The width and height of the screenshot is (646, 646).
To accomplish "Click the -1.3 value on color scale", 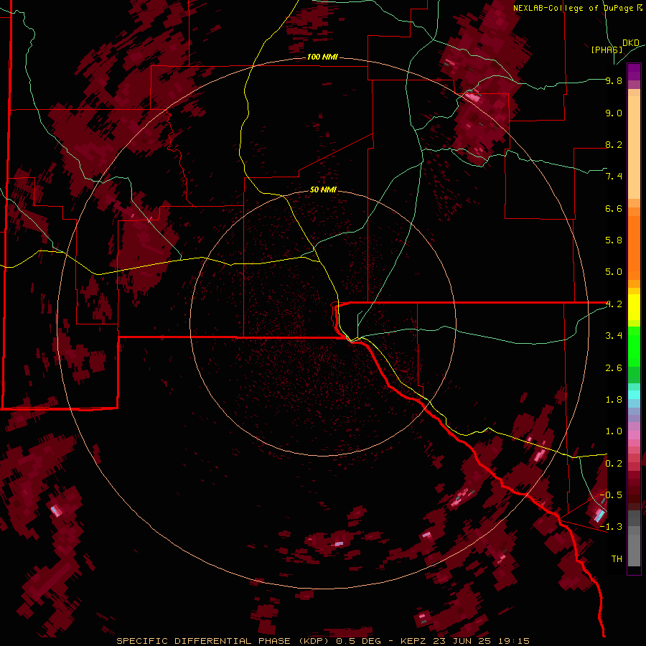I will tap(611, 527).
